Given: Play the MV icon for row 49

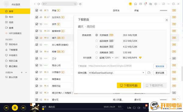Looking at the screenshot, I should tap(63, 17).
